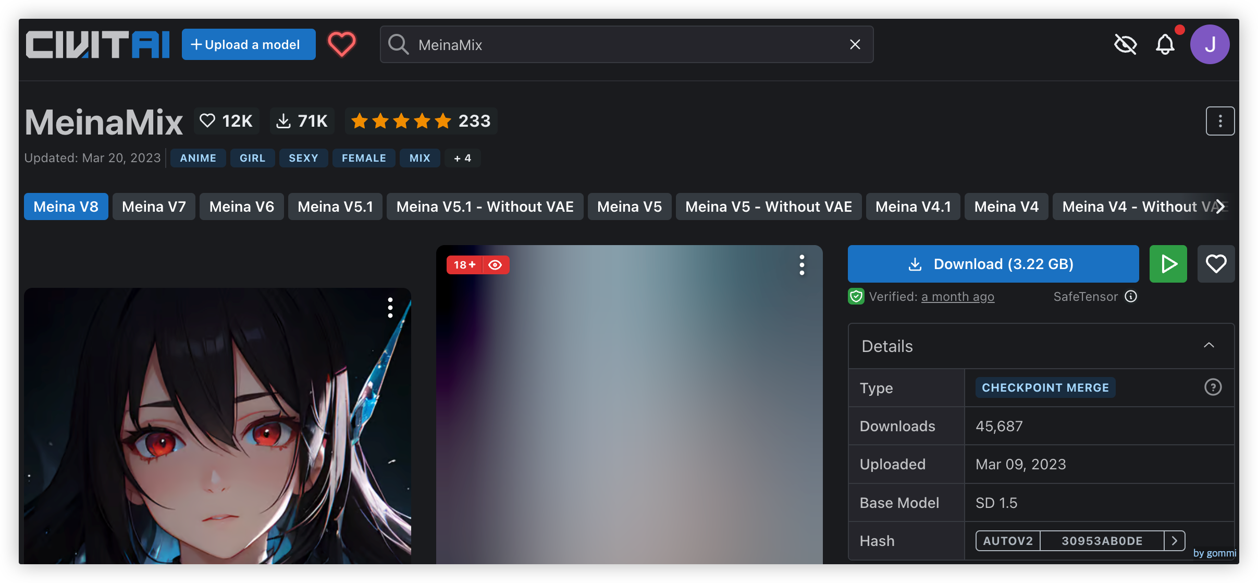Open the red-eyed anime girl thumbnail
Screen dimensions: 1258x583
tap(217, 426)
